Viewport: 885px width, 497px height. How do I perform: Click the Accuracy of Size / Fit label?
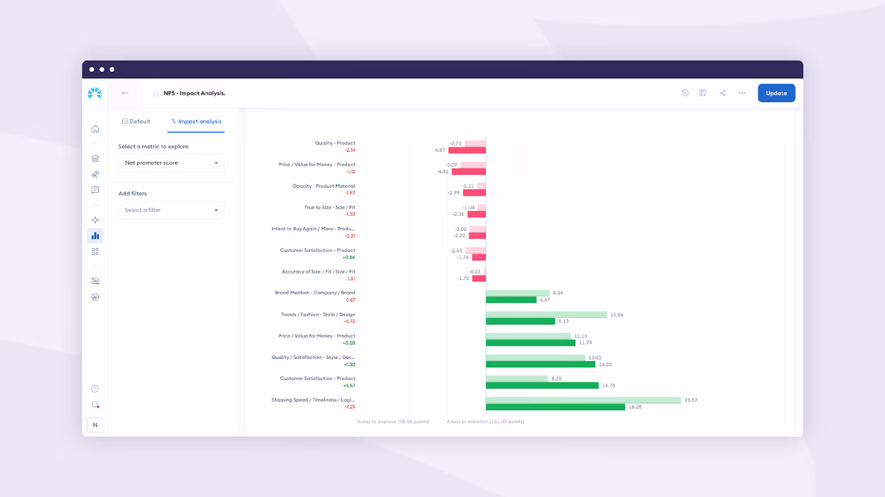pos(319,272)
